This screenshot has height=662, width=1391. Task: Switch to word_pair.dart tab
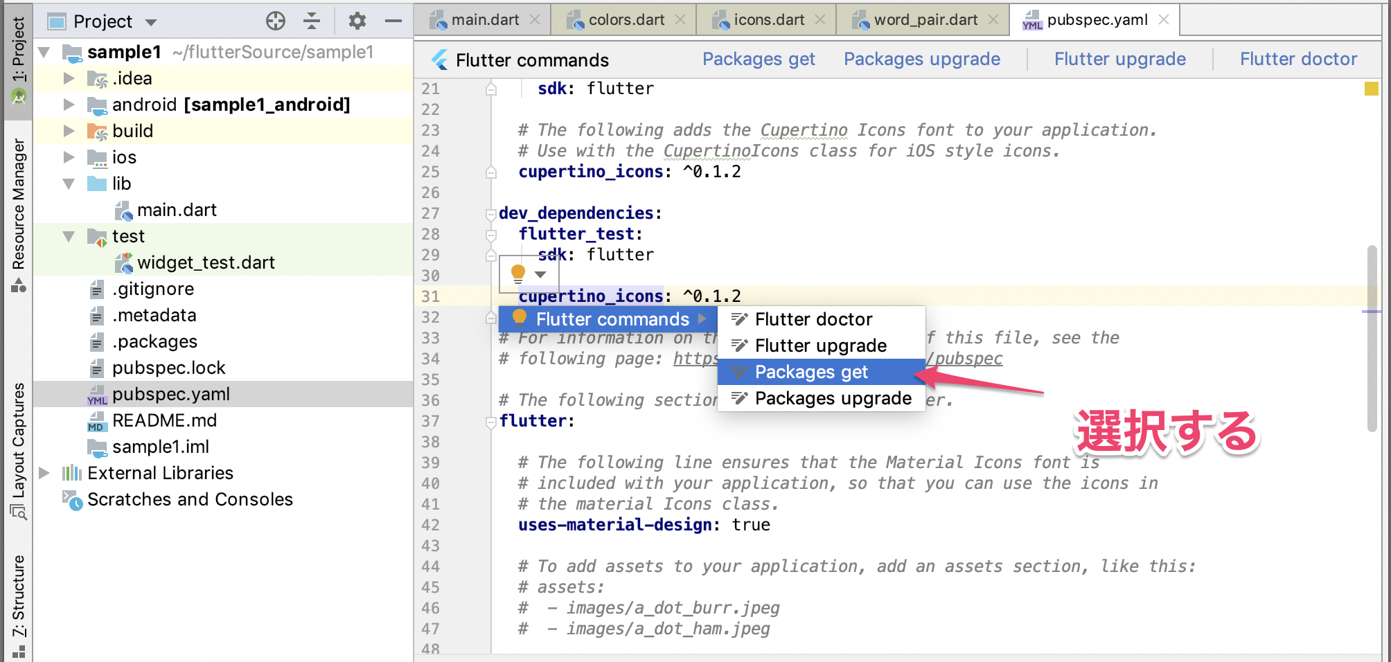coord(925,20)
